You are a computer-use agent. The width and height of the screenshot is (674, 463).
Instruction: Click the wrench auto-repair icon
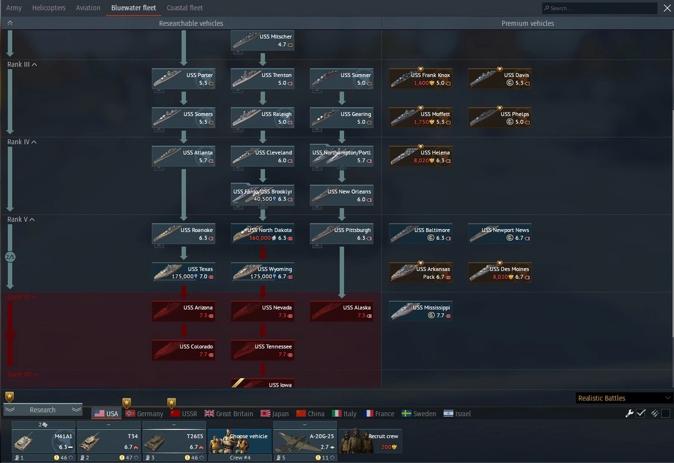tap(629, 413)
